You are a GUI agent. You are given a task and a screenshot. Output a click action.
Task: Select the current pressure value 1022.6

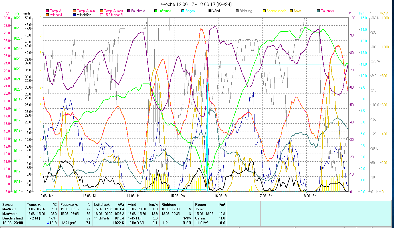click(118, 223)
